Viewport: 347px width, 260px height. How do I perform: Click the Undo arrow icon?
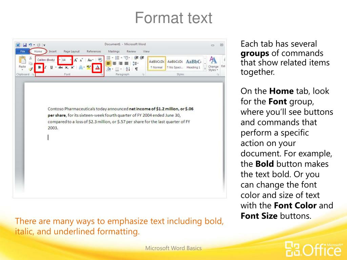coord(30,45)
